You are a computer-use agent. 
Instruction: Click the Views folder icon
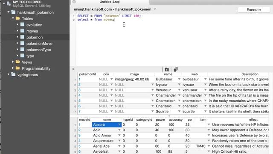(18, 62)
